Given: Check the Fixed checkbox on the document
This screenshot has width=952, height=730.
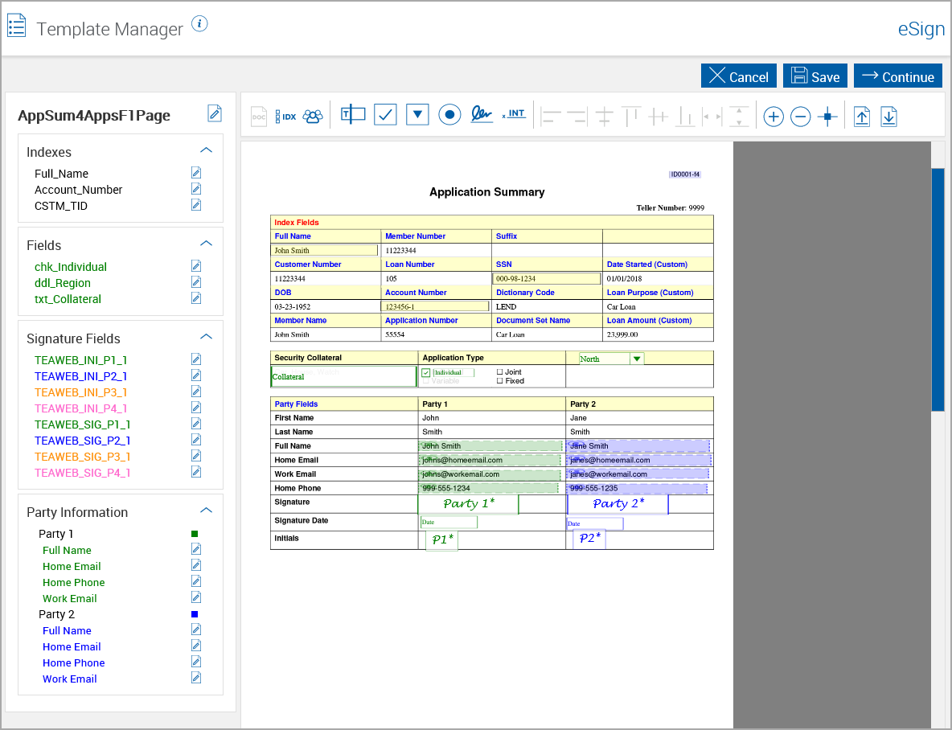Looking at the screenshot, I should tap(499, 381).
